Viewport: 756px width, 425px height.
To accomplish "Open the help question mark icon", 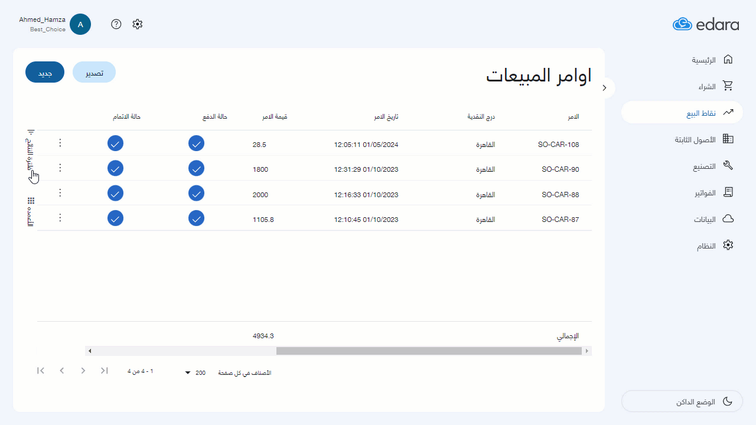I will point(116,24).
